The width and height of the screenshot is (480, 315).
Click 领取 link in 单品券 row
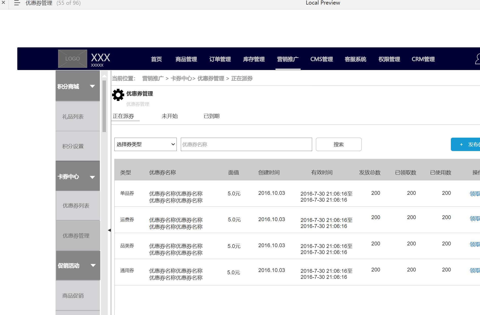[x=475, y=194]
